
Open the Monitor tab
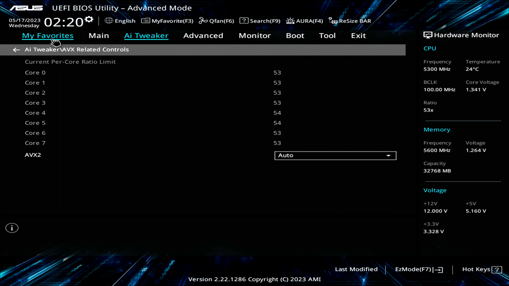click(255, 35)
